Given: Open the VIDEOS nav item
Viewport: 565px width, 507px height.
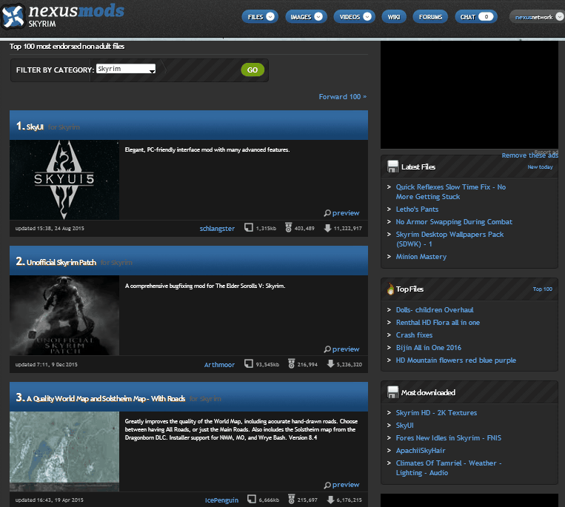Looking at the screenshot, I should point(354,17).
